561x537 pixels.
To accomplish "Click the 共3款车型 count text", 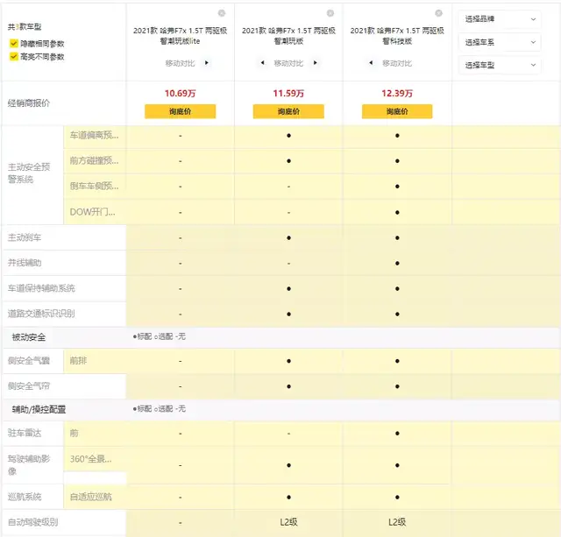I will point(25,27).
